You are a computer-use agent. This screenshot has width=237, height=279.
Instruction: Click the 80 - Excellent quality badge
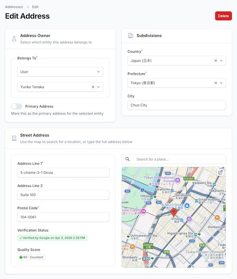31,257
